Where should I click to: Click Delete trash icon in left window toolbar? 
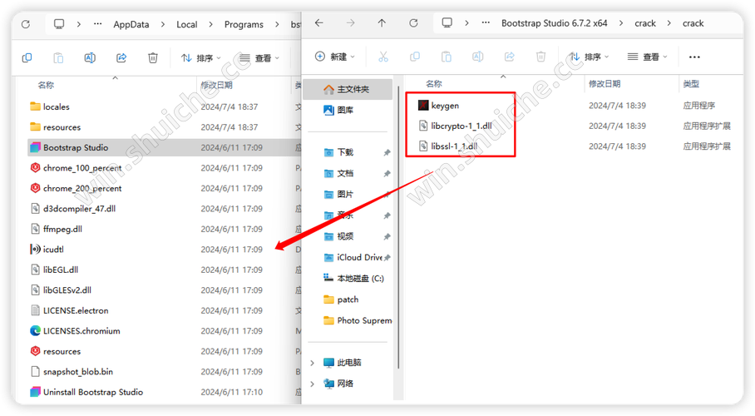pyautogui.click(x=153, y=58)
